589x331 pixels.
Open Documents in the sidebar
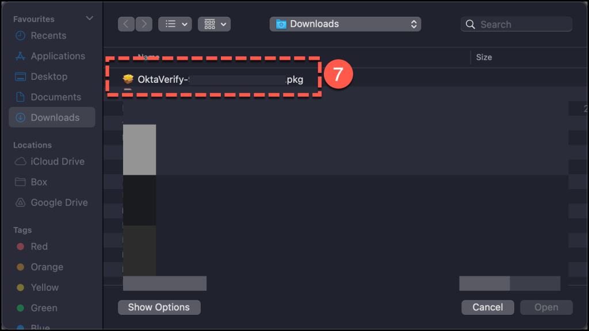56,97
